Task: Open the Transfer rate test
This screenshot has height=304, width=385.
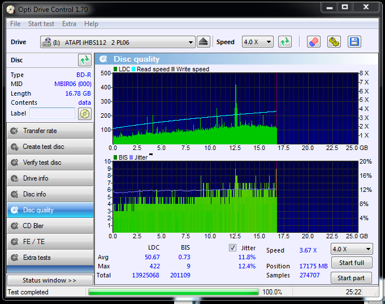Action: pyautogui.click(x=50, y=131)
